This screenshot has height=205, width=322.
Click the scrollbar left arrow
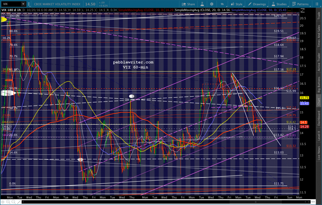(23, 202)
